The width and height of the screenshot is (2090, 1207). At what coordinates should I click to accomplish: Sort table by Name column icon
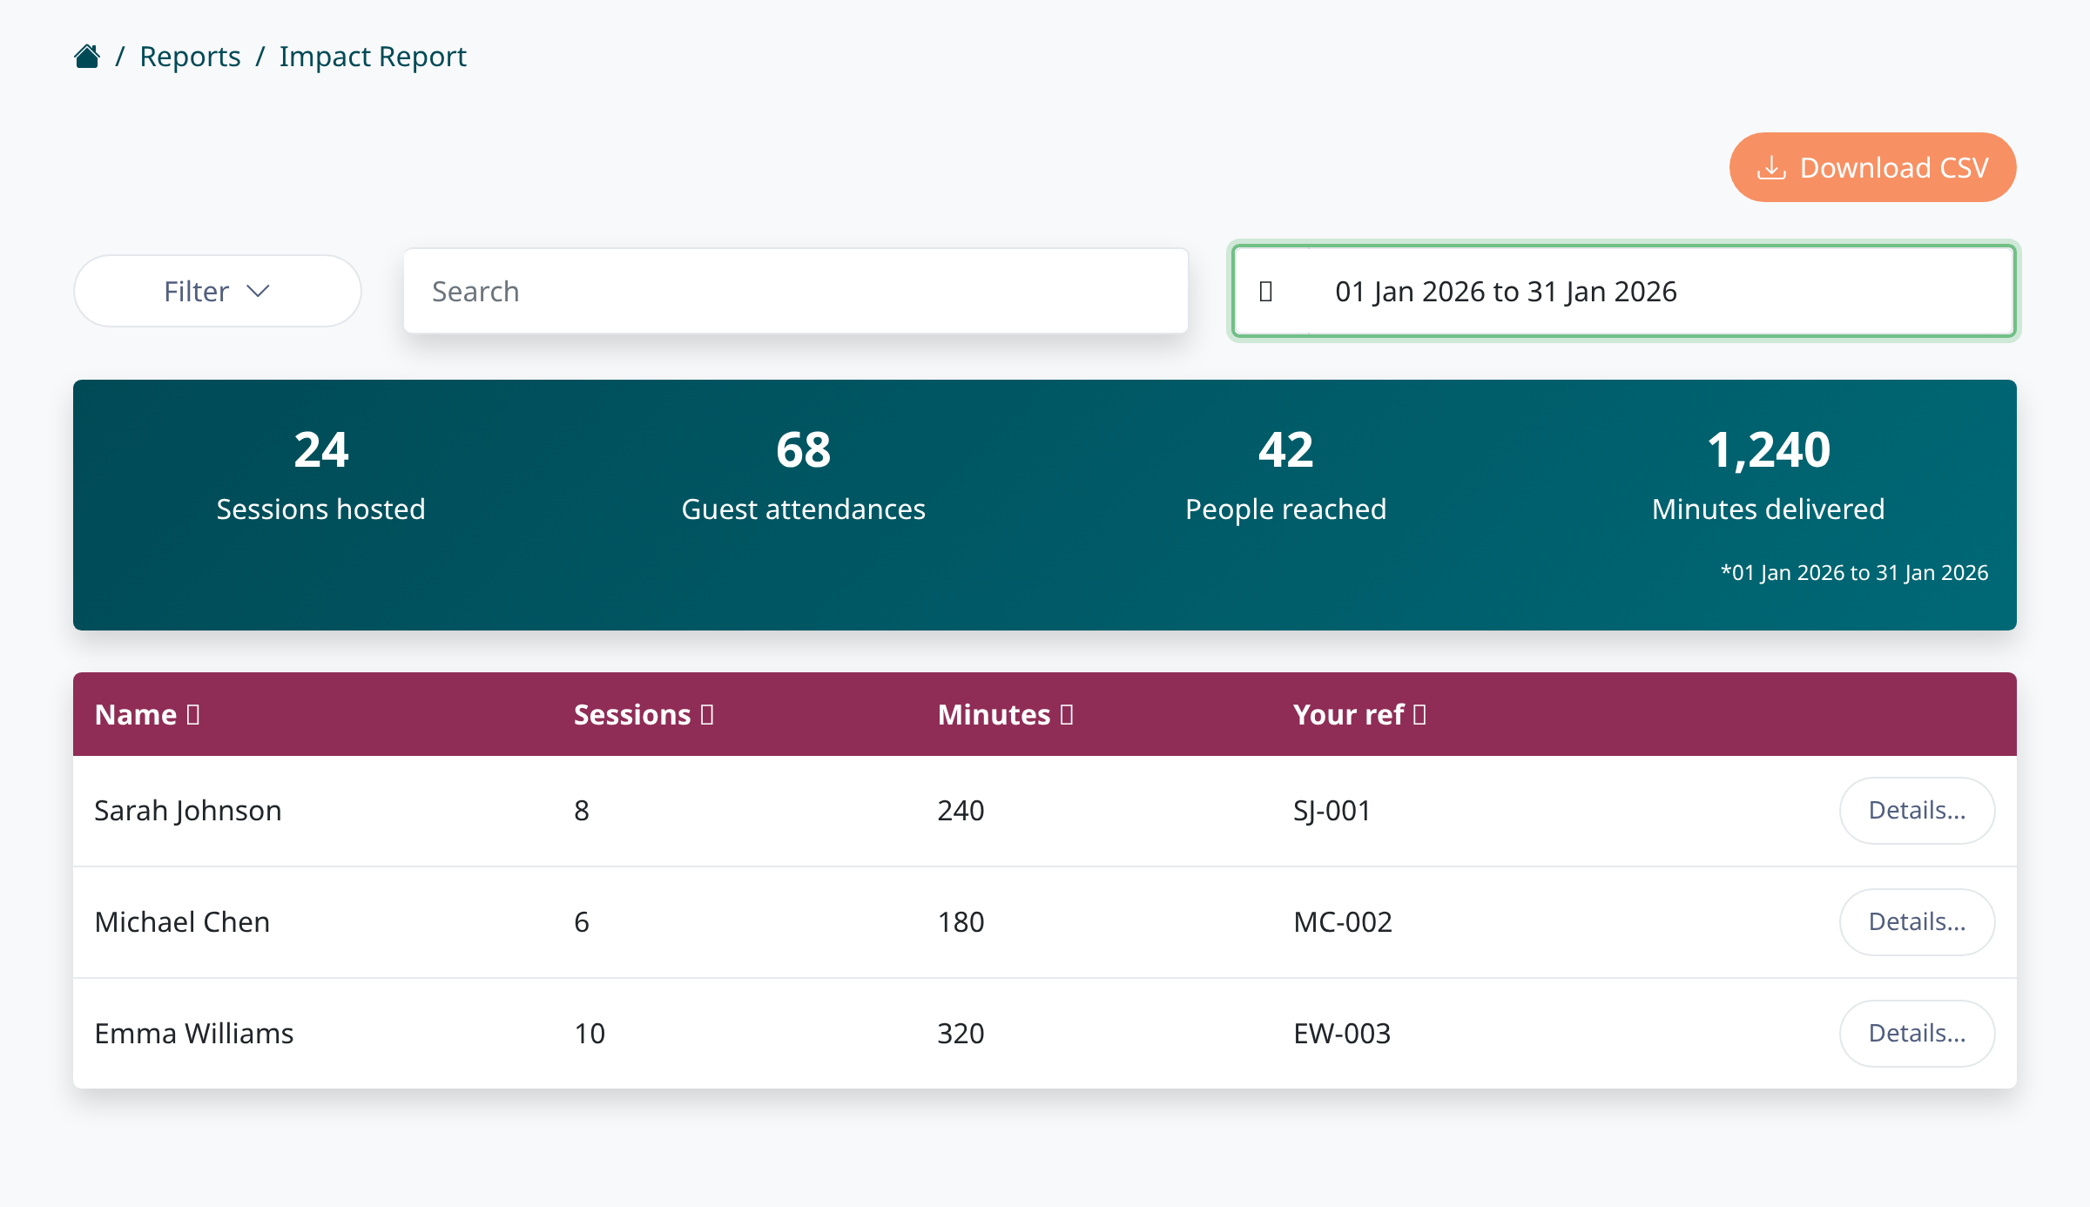point(193,715)
